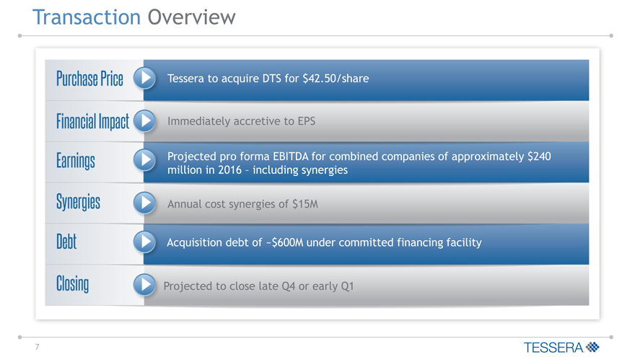
Task: Select the Synergies label
Action: pyautogui.click(x=78, y=203)
